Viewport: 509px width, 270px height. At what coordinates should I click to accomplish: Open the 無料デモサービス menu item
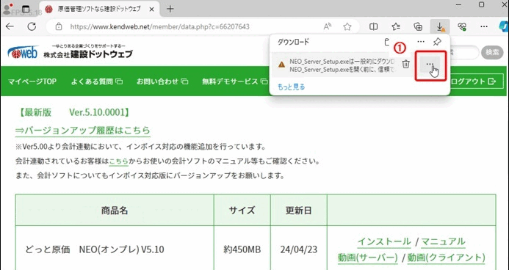[234, 81]
